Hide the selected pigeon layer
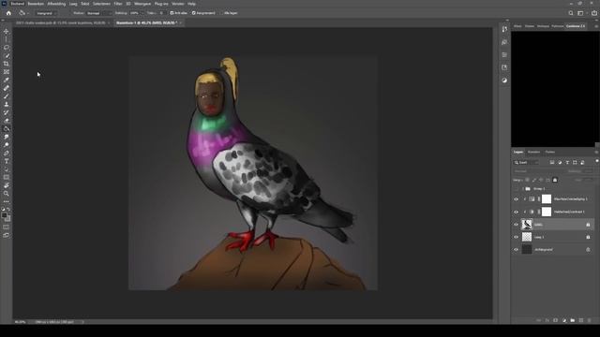600x337 pixels. click(516, 225)
